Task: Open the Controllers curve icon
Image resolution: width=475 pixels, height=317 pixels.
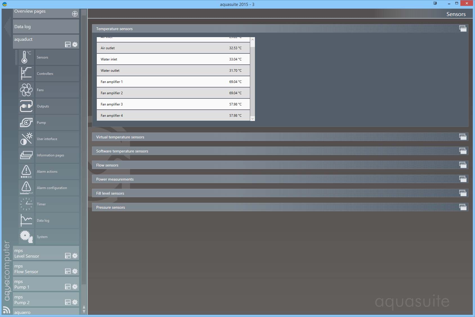Action: [26, 73]
